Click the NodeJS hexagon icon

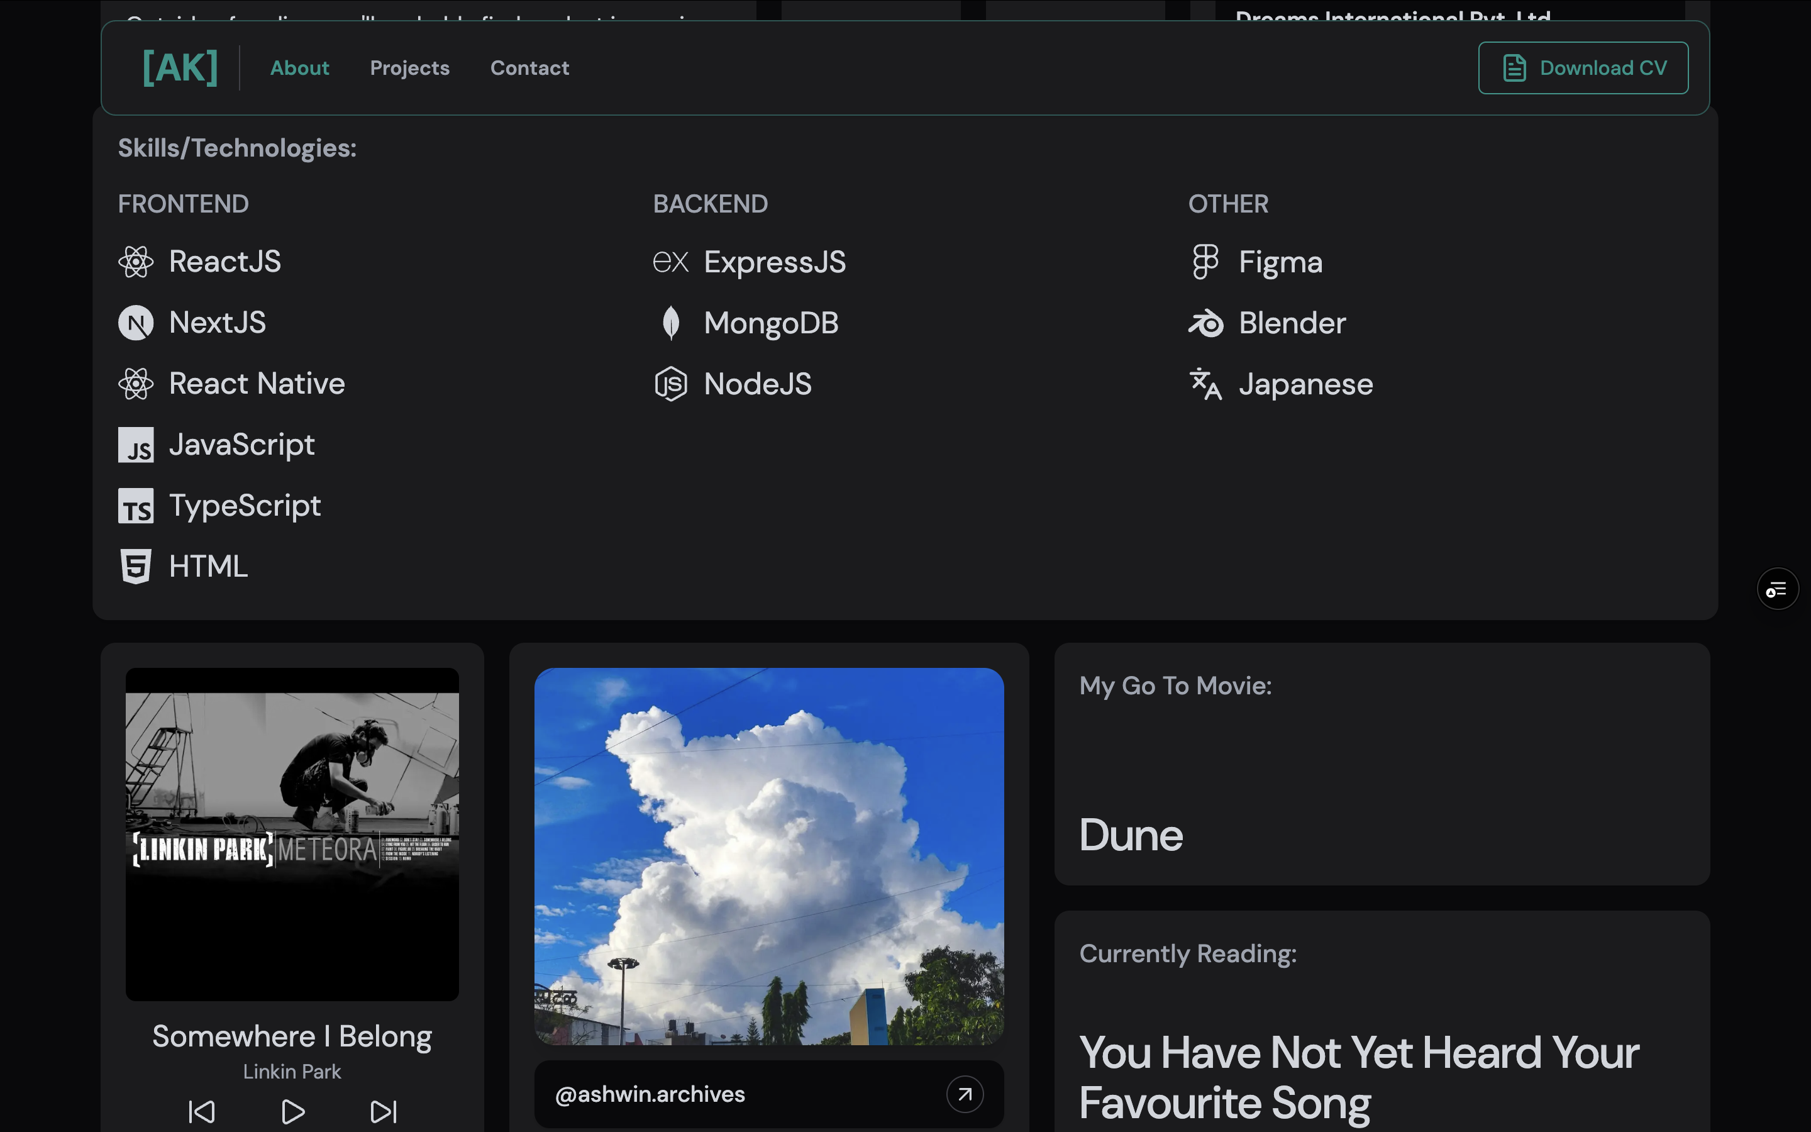[x=670, y=384]
